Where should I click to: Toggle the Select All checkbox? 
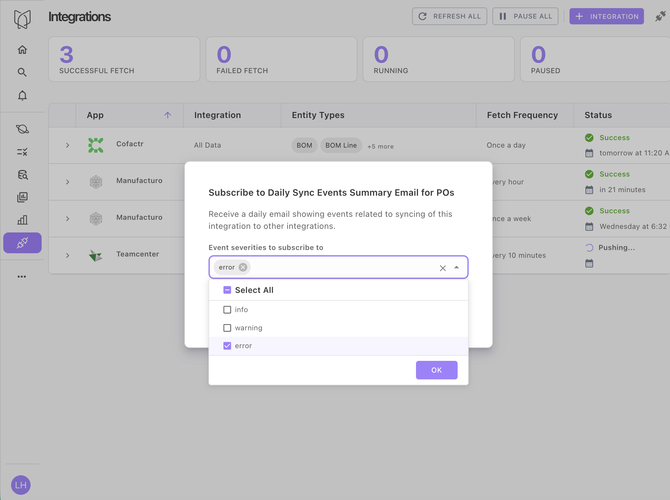tap(227, 290)
